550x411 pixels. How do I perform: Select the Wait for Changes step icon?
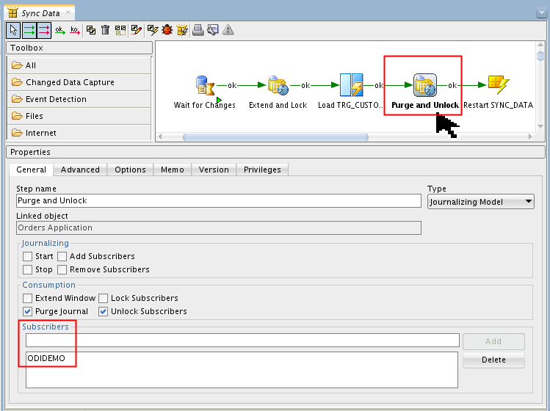pos(205,86)
